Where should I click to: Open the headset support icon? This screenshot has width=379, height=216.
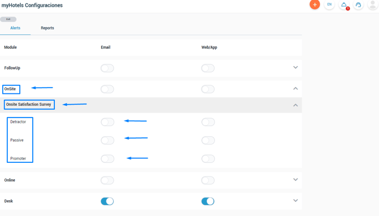[x=358, y=5]
